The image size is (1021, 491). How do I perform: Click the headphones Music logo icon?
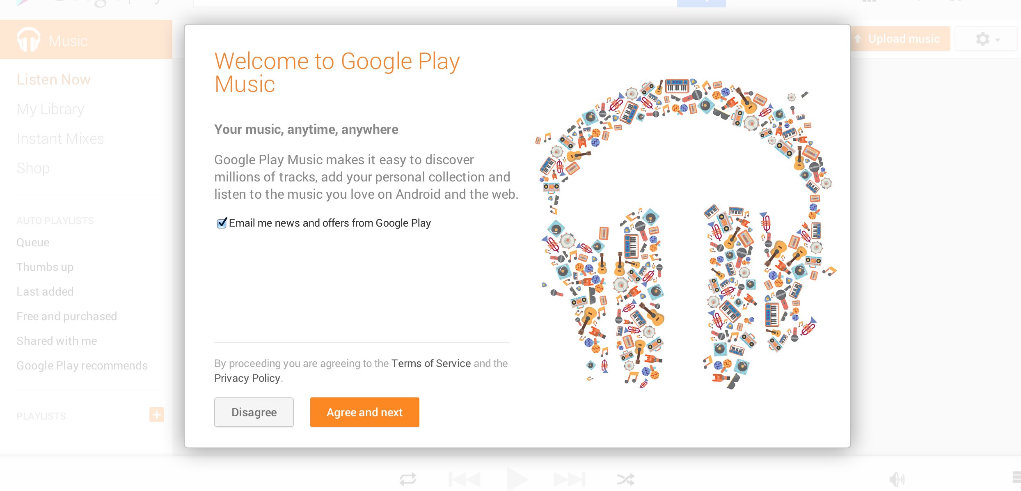click(x=29, y=40)
